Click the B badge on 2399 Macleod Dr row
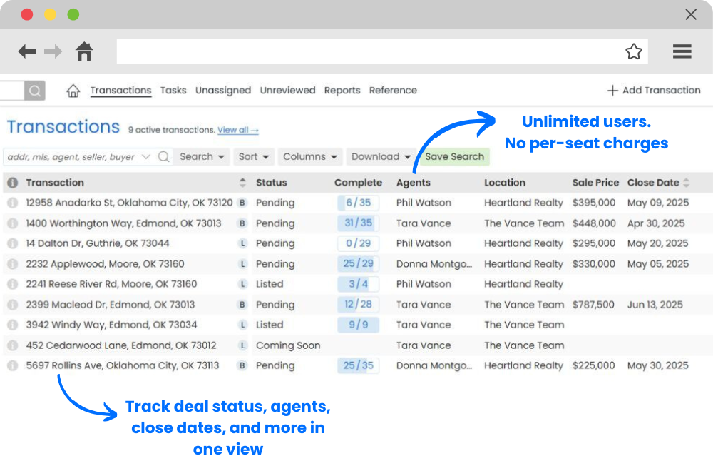 (242, 305)
